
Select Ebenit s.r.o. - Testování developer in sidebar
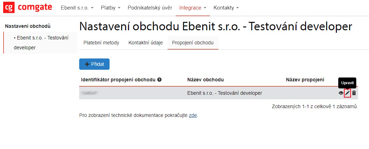tap(41, 43)
